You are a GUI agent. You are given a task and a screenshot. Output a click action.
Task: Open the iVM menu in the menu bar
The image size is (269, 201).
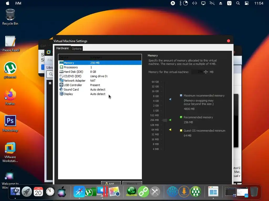click(x=18, y=3)
